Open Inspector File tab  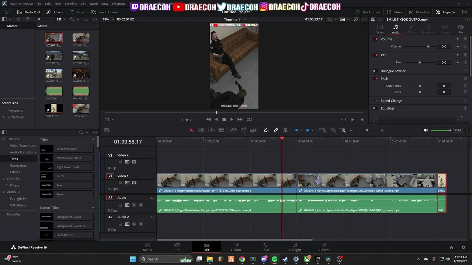click(x=461, y=29)
